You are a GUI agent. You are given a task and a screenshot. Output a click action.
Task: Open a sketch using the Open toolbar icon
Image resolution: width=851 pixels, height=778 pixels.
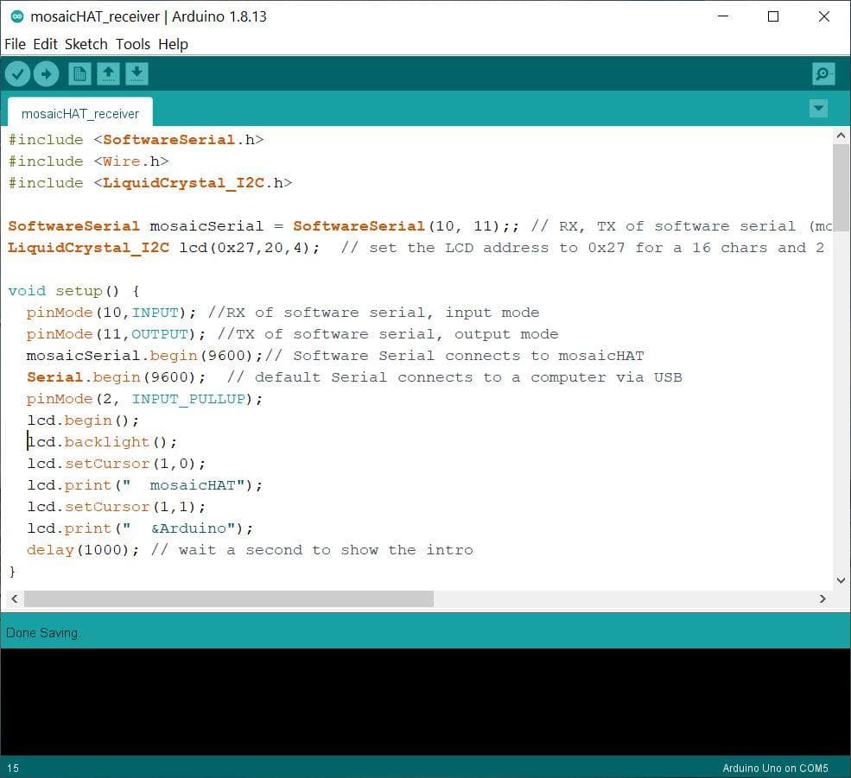(x=107, y=73)
